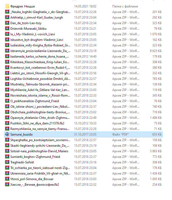Click the archive icon of Sumierki_boghov-Zighmund_Frieid

7,156
